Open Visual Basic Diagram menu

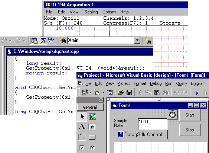click(x=198, y=83)
